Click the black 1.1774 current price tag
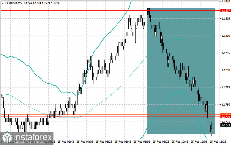 [x=226, y=125]
